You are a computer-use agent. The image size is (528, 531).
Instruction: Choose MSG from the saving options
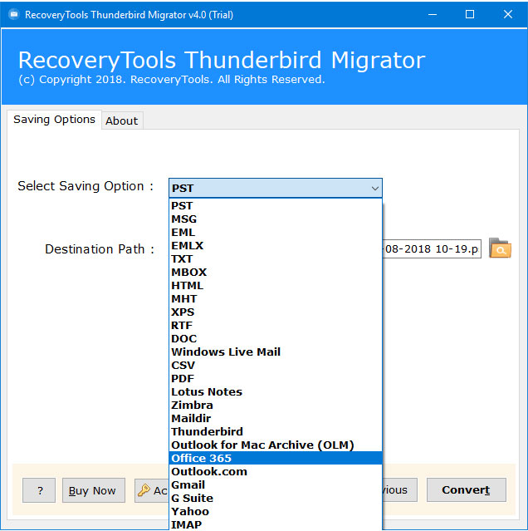[276, 219]
